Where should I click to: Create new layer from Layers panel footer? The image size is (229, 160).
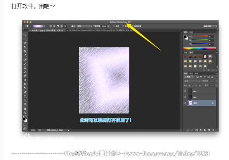(209, 130)
